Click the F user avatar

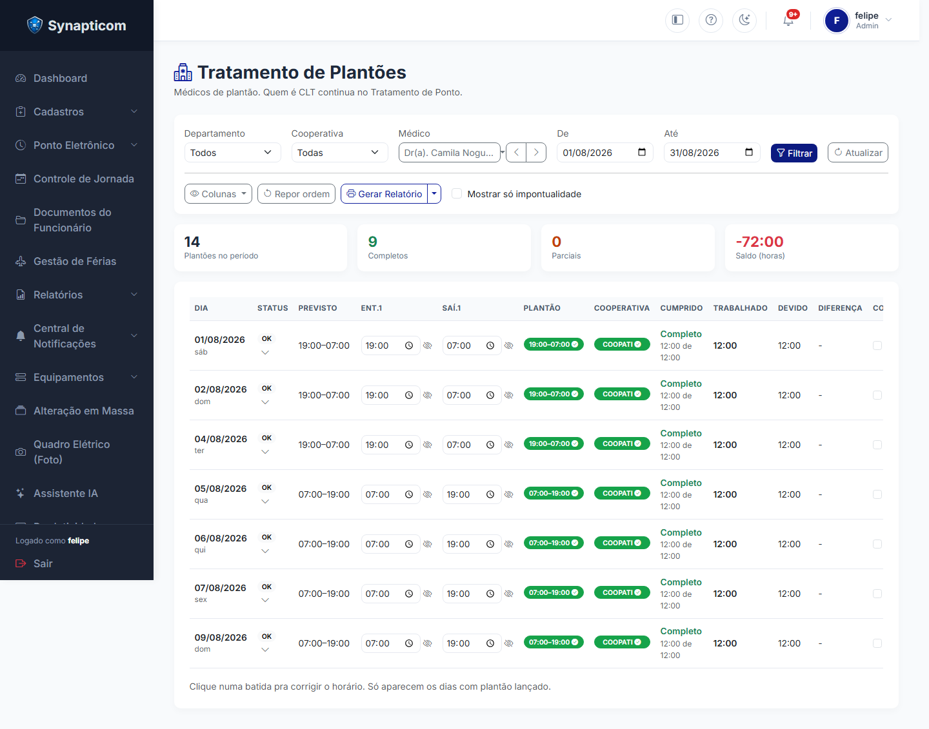837,21
